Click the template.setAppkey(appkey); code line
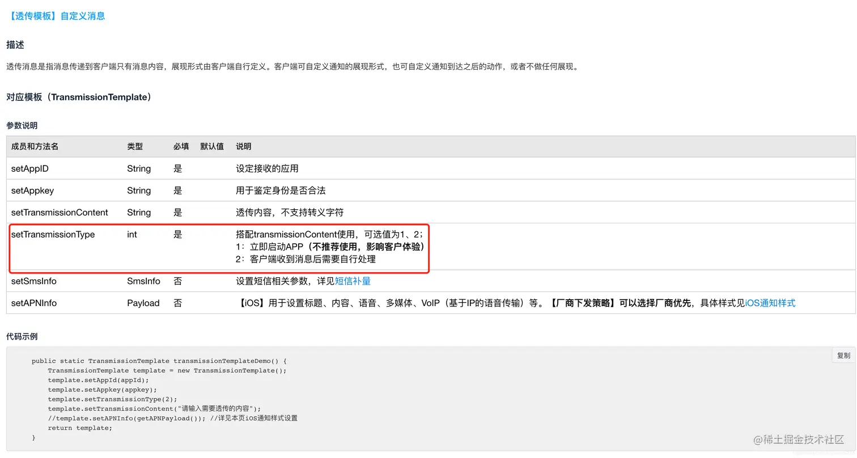 [103, 389]
